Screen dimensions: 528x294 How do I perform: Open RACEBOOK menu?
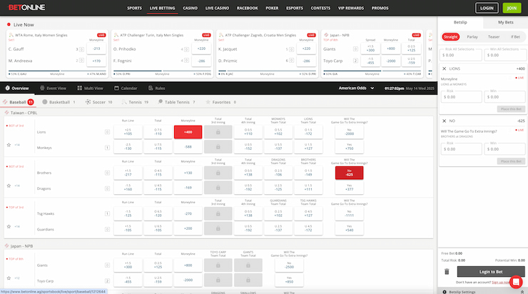[x=247, y=8]
